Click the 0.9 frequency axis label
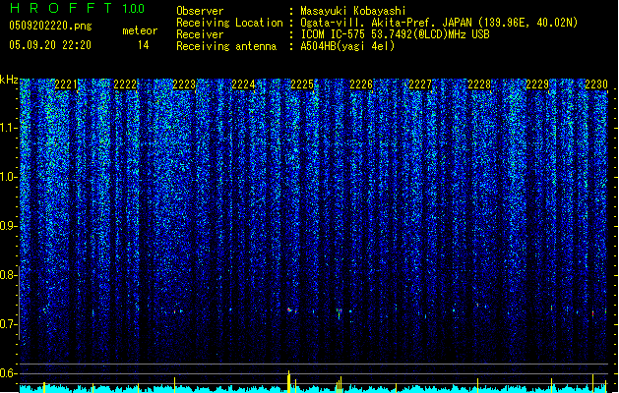 (8, 226)
